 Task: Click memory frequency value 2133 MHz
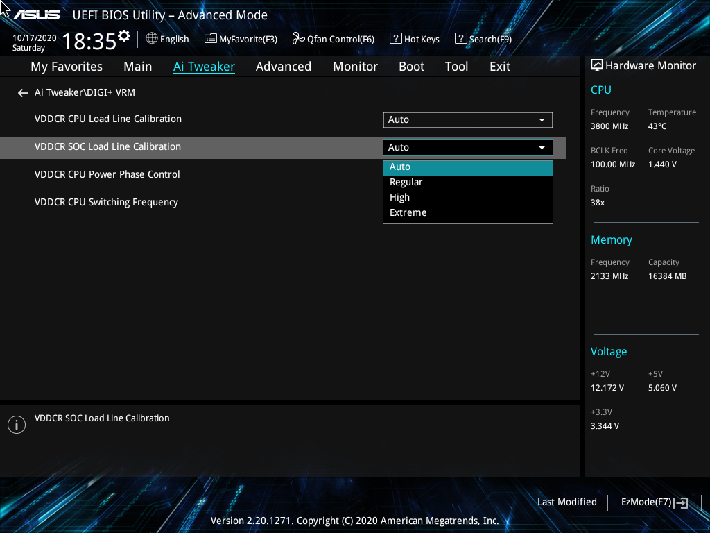point(609,276)
